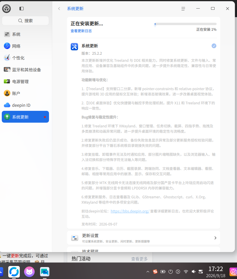The width and height of the screenshot is (237, 279).
Task: Expand the system tray with up chevron
Action: [x=148, y=272]
